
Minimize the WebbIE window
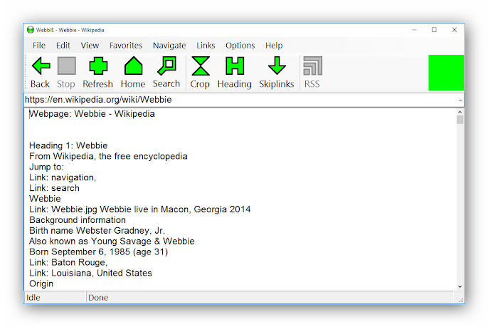[x=414, y=30]
